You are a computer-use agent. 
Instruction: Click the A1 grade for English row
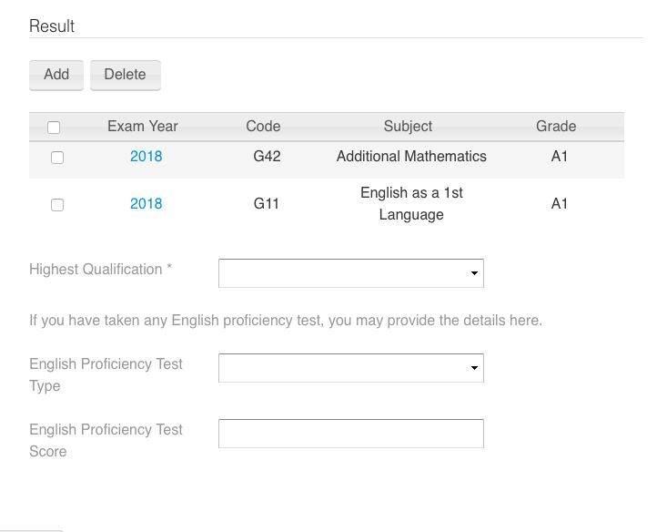click(560, 204)
